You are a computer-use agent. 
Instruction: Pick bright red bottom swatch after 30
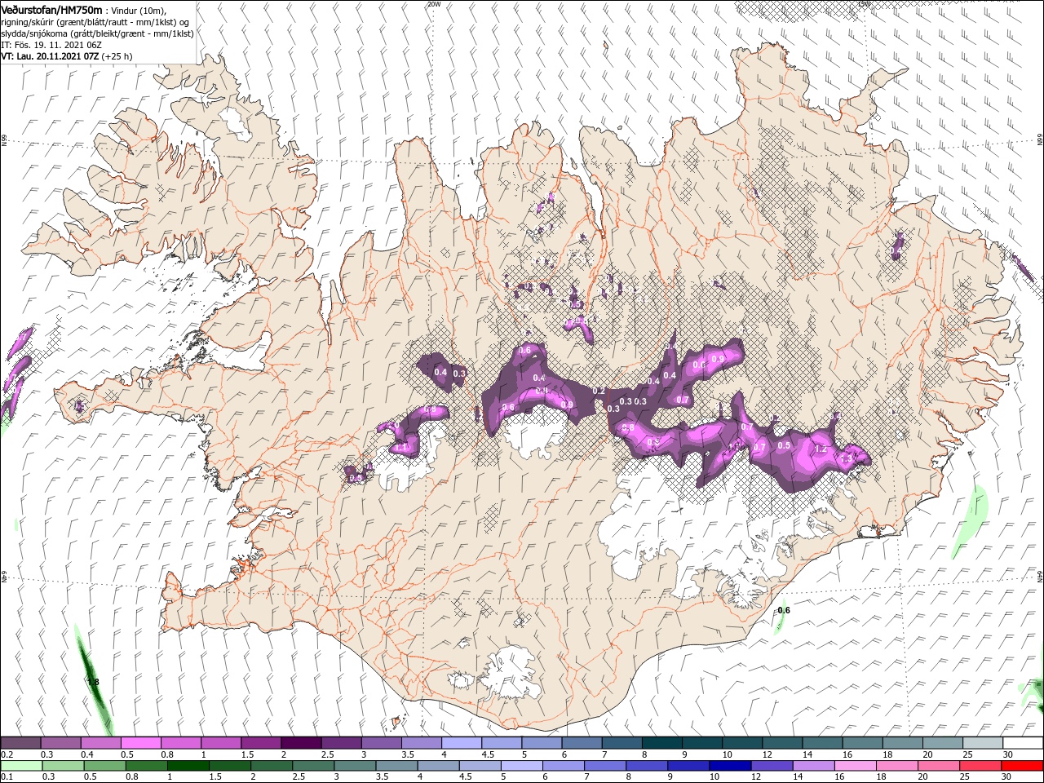(1023, 766)
